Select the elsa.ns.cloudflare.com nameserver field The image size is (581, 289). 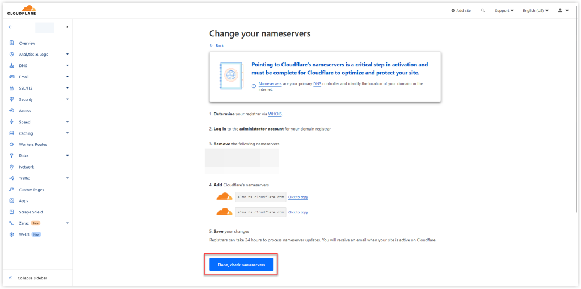(260, 212)
